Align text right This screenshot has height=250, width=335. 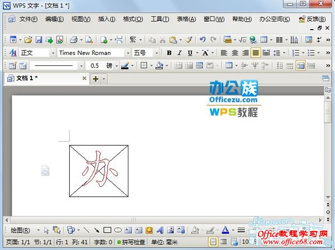click(245, 52)
